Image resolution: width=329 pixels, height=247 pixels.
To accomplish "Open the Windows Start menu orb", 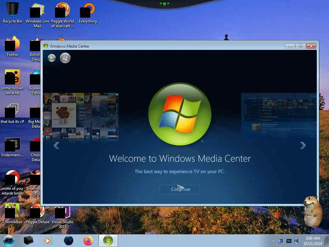I will pos(9,241).
